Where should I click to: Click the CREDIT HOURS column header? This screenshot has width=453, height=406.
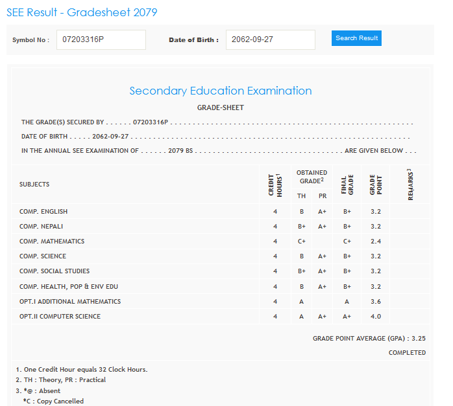coord(275,185)
